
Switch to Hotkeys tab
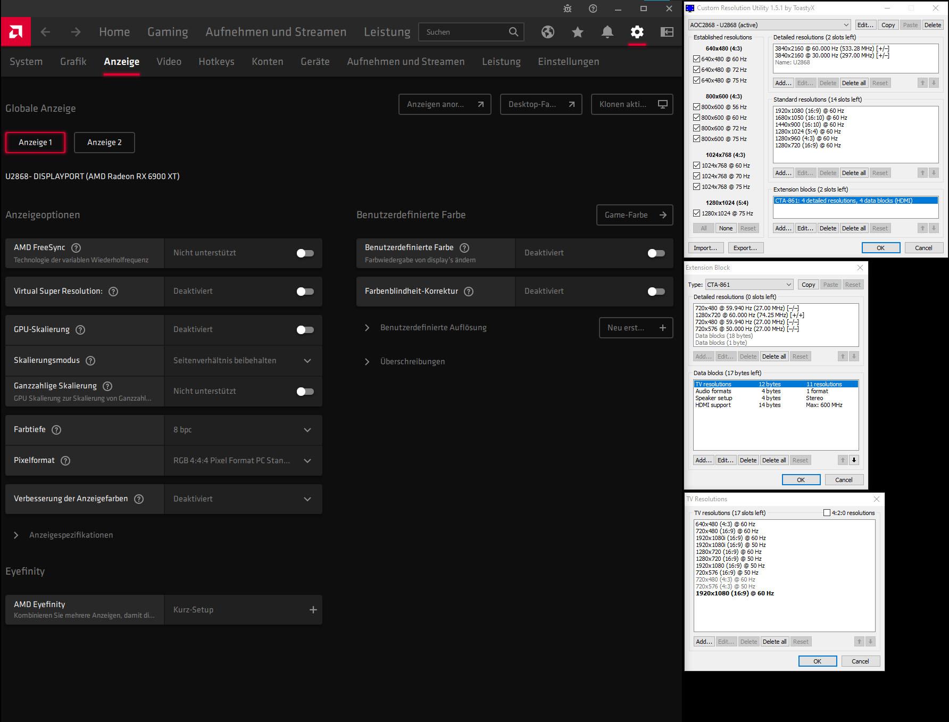pyautogui.click(x=217, y=62)
